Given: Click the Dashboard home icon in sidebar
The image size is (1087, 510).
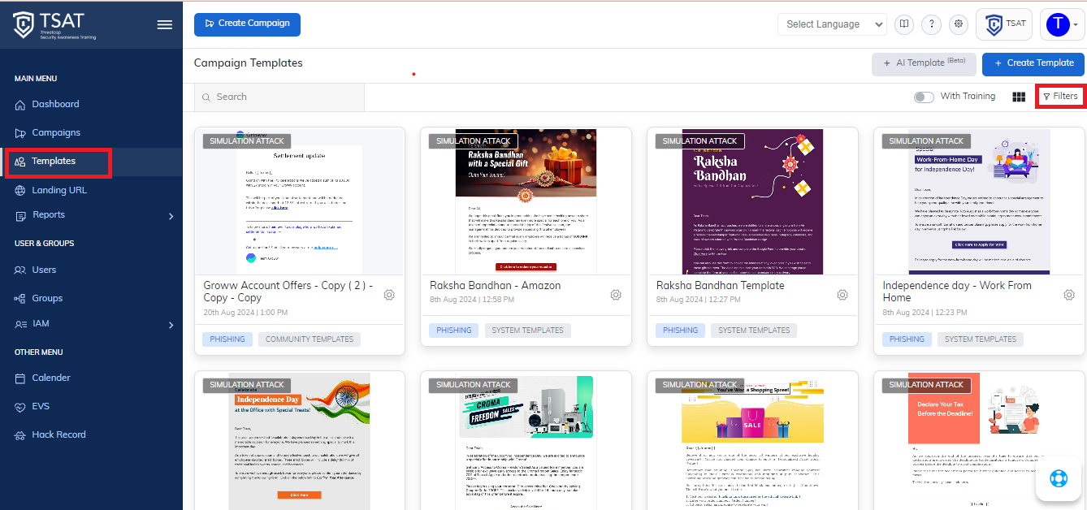Looking at the screenshot, I should pos(20,105).
